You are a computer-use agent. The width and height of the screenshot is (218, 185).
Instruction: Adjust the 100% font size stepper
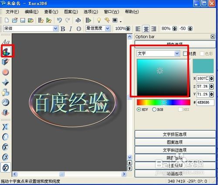click(128, 29)
